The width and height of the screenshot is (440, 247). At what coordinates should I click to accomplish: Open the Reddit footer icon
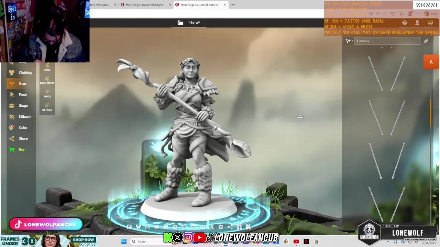tap(175, 227)
